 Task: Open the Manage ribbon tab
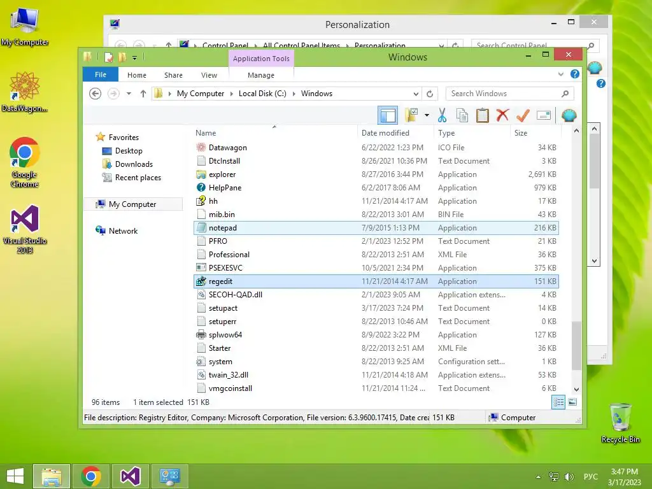260,75
